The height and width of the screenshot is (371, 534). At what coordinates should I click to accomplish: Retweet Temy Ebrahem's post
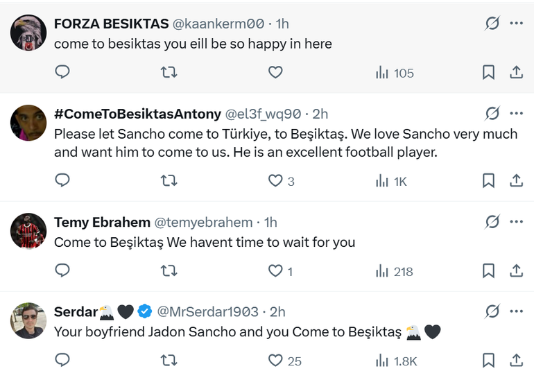tap(169, 271)
